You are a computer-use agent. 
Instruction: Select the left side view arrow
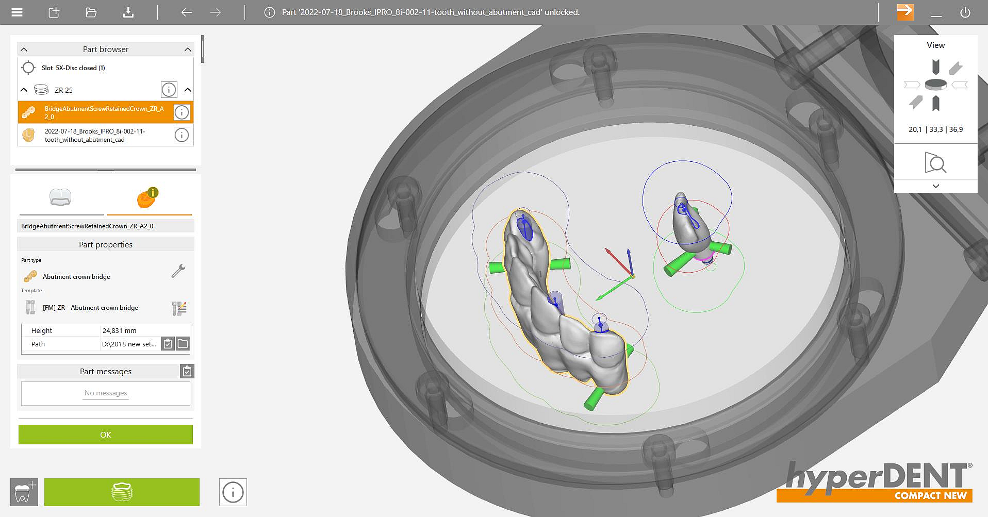(912, 85)
